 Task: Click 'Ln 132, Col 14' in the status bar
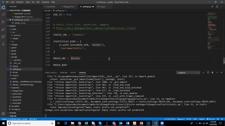[170, 119]
